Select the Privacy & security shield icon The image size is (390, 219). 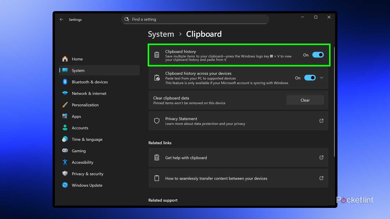tap(65, 174)
